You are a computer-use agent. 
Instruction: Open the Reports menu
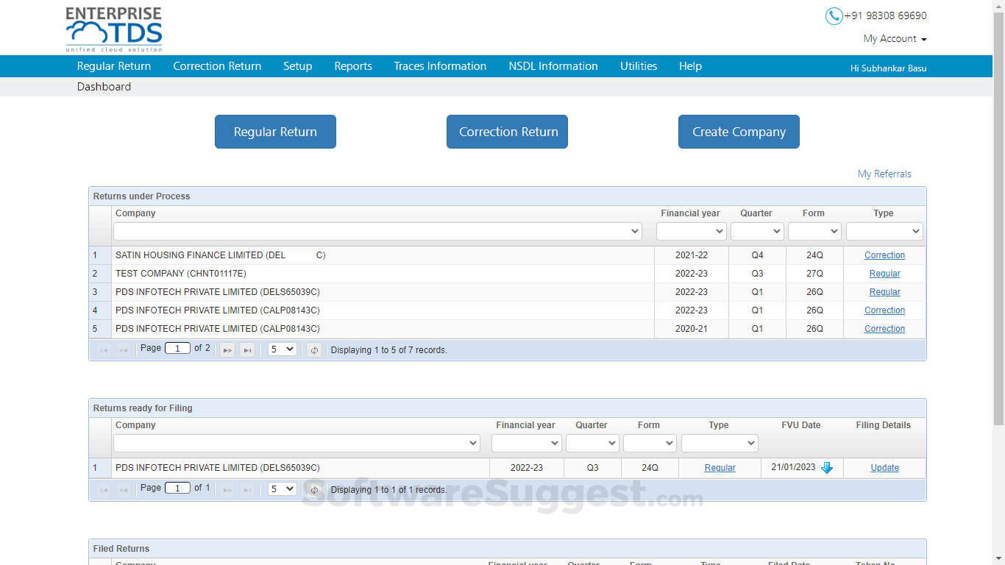pos(353,66)
